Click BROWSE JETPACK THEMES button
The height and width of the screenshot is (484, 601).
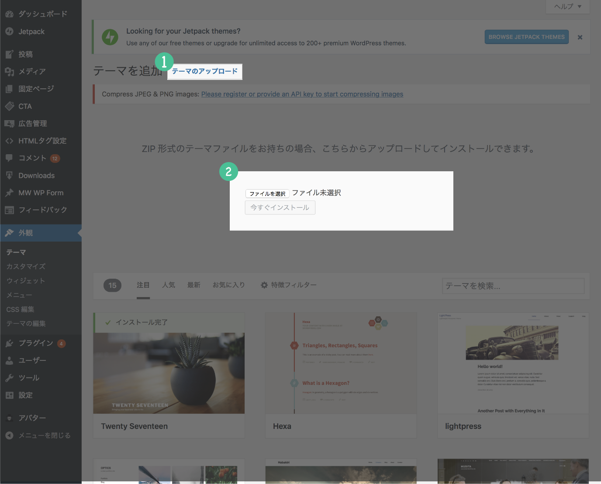[527, 37]
